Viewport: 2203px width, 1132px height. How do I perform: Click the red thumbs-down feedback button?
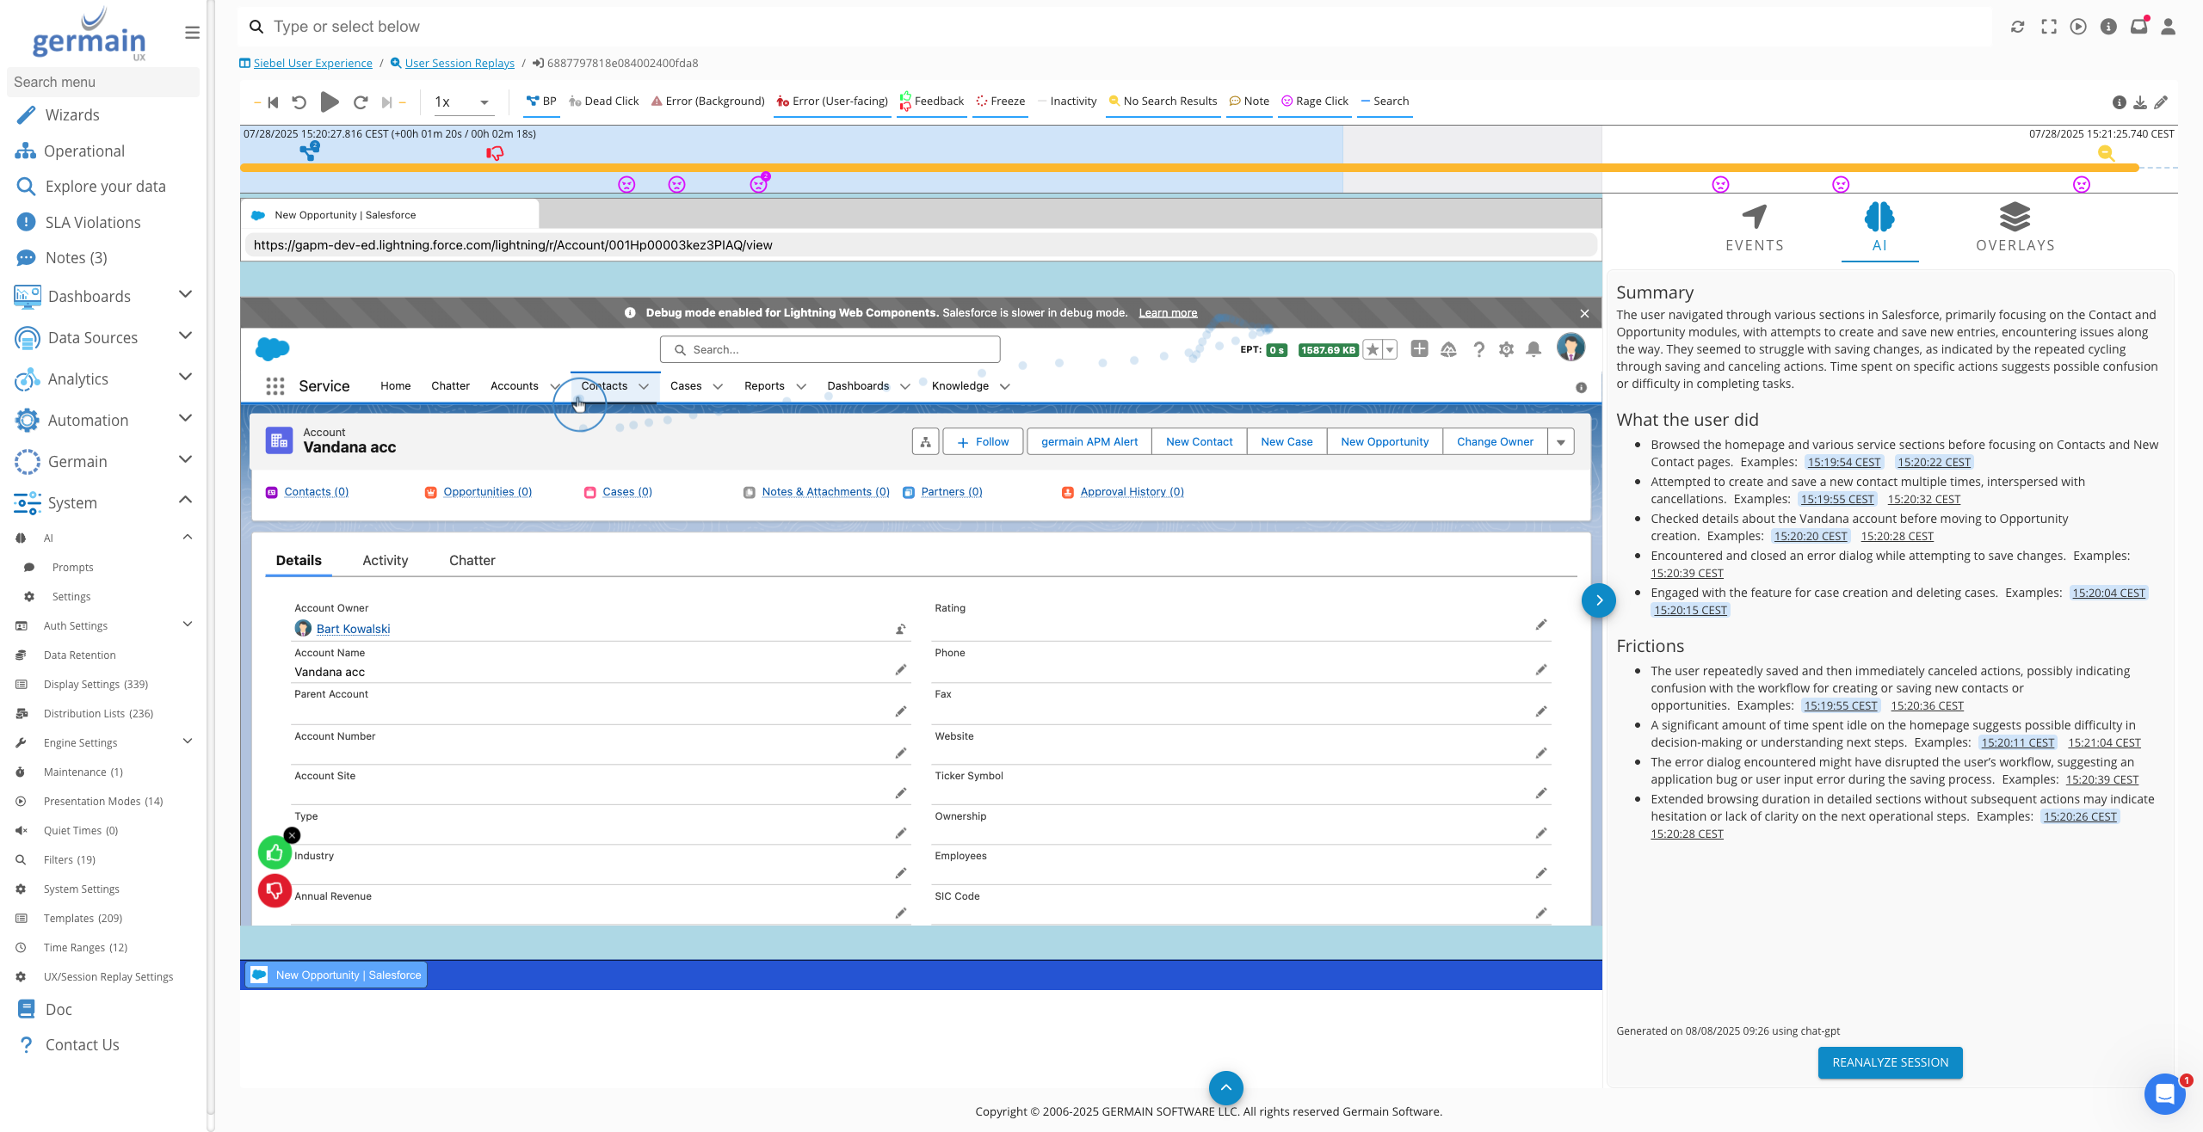tap(275, 890)
